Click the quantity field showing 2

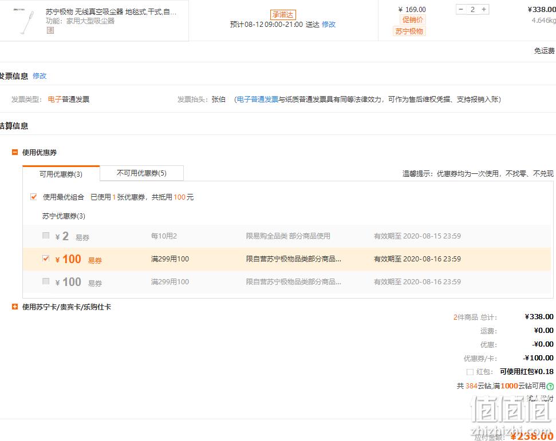[x=472, y=10]
